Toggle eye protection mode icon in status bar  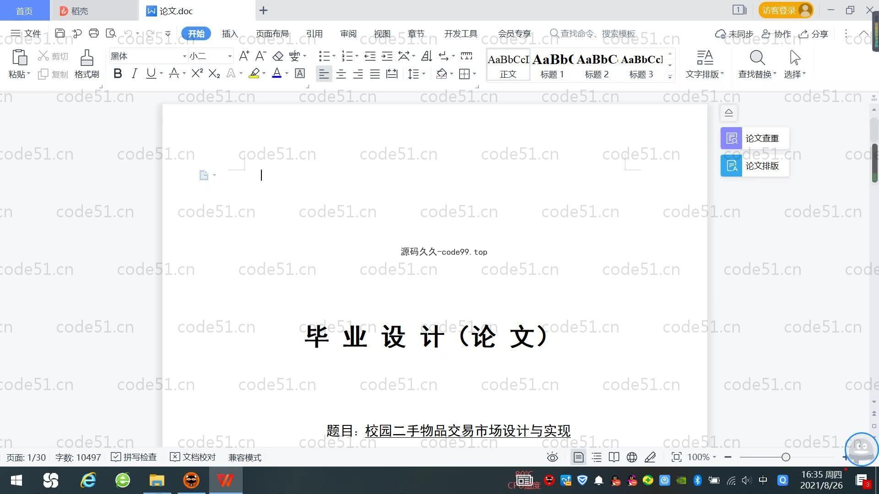pyautogui.click(x=553, y=457)
